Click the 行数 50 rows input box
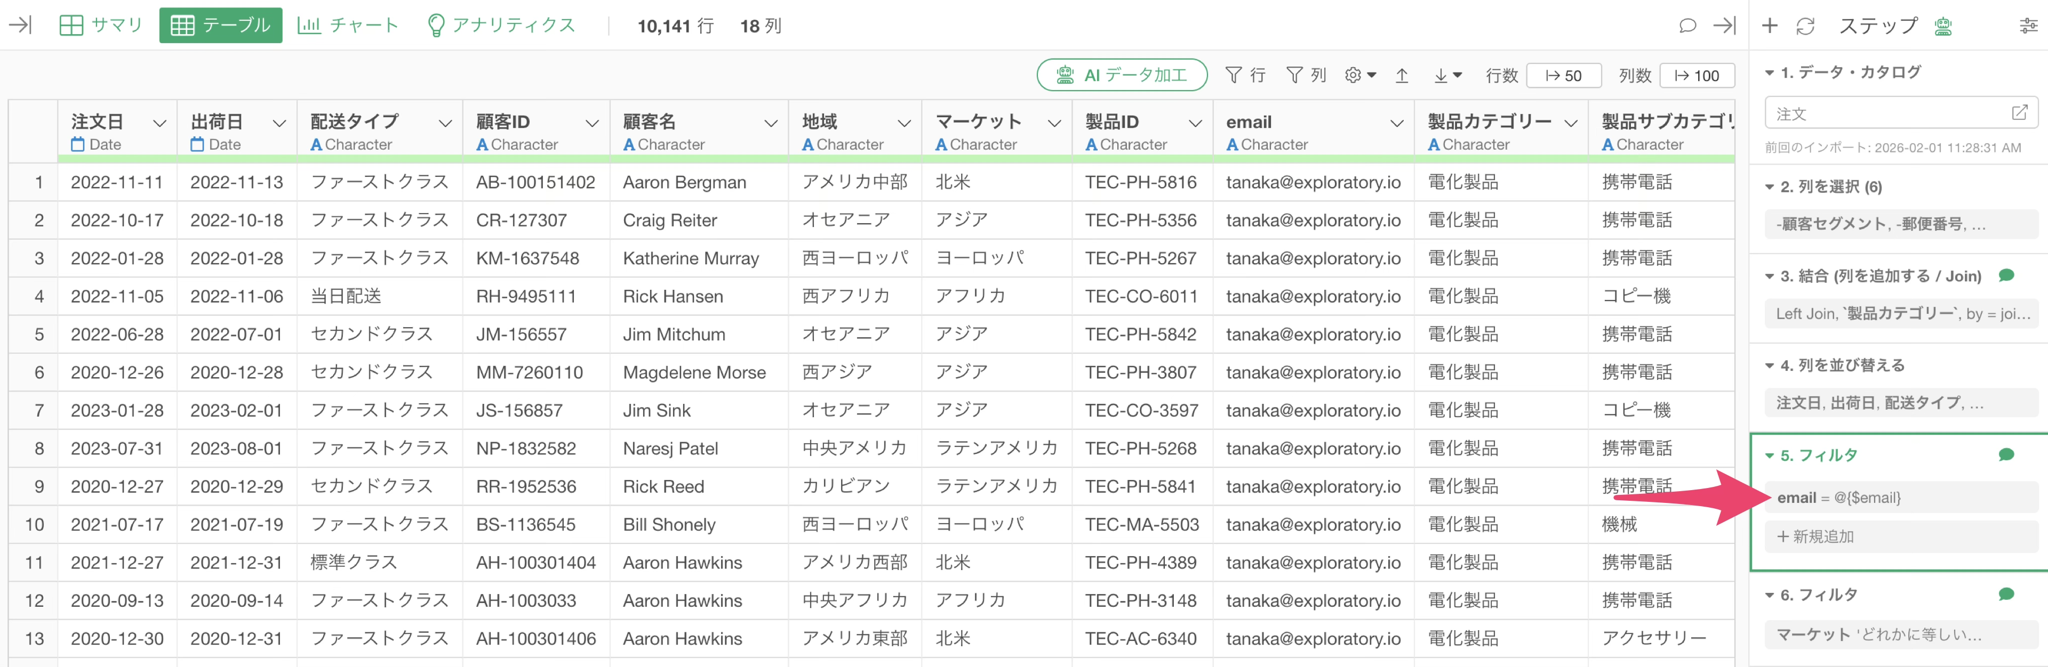Image resolution: width=2048 pixels, height=667 pixels. [1563, 76]
